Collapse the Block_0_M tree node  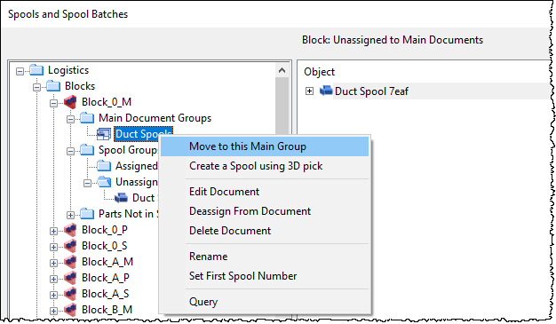(53, 103)
